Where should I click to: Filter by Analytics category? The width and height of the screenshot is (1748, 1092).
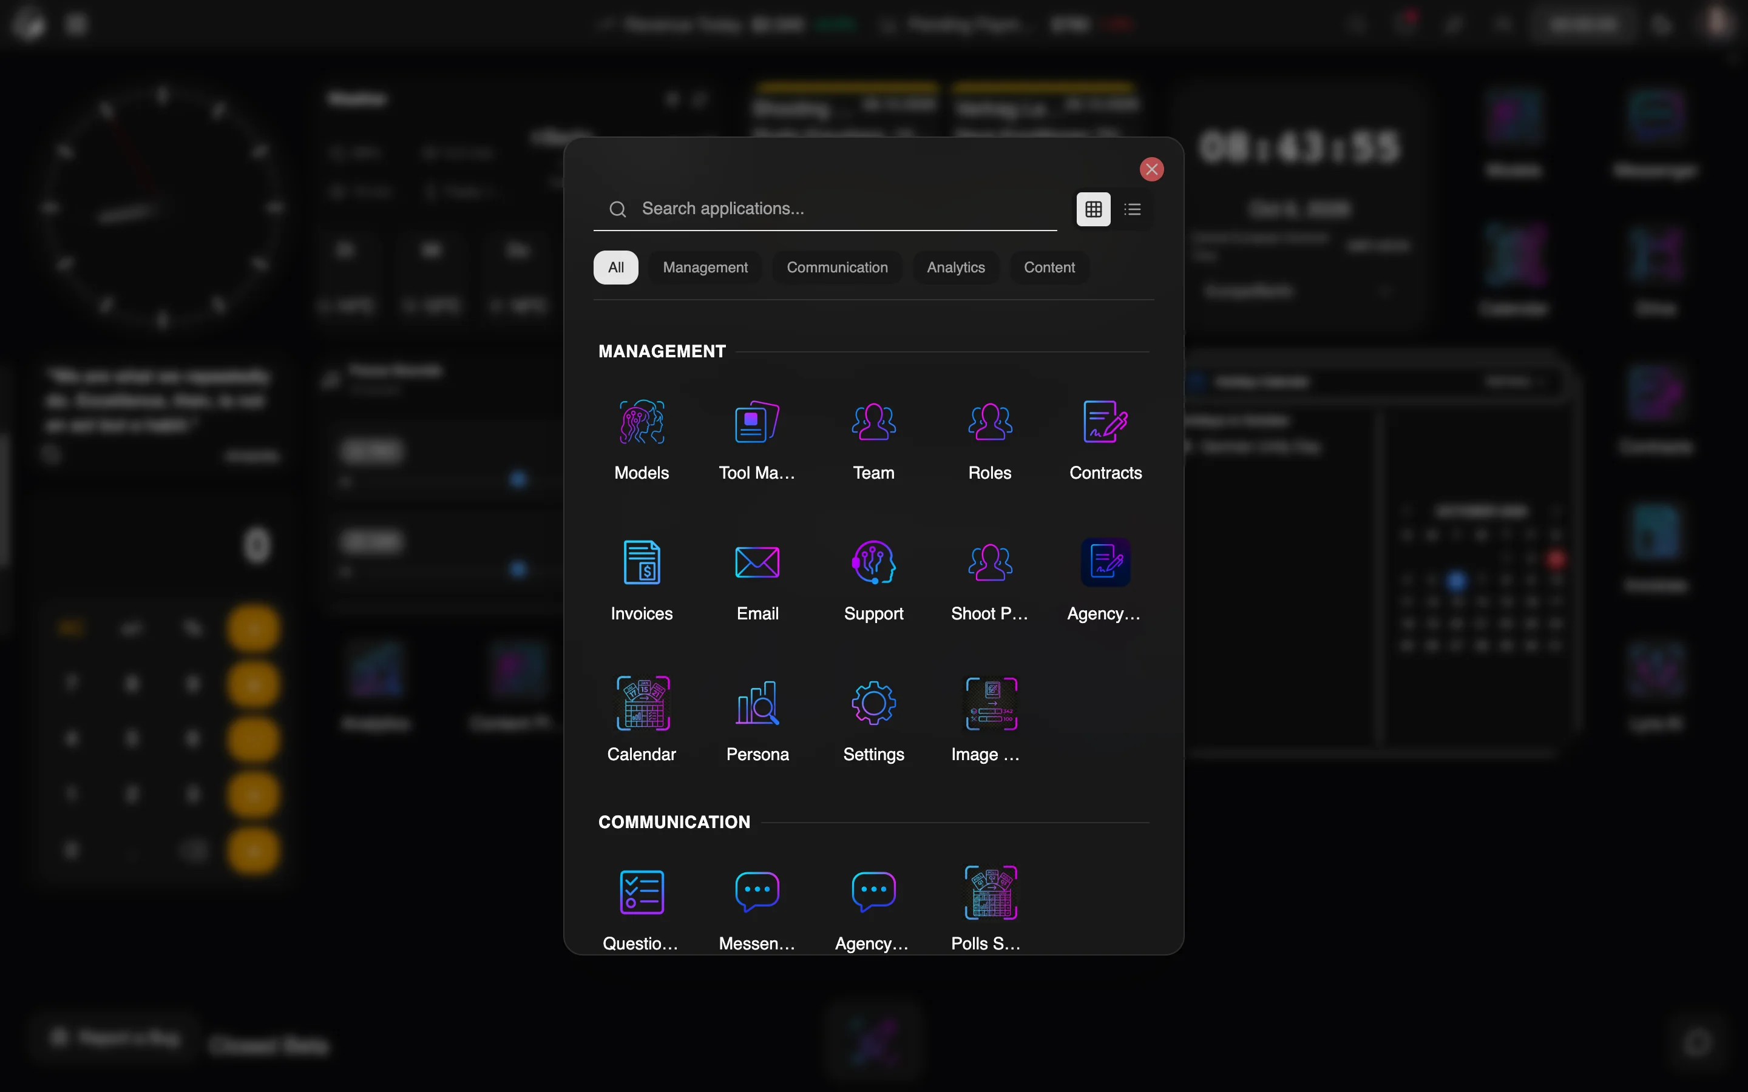[x=955, y=267]
